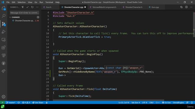This screenshot has width=195, height=109.
Task: Open the Explorer view in activity bar
Action: 3,8
